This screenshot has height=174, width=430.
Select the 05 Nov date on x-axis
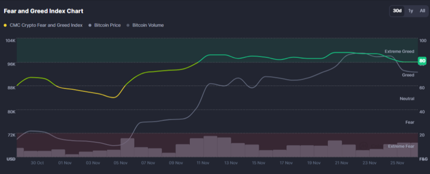(x=121, y=163)
